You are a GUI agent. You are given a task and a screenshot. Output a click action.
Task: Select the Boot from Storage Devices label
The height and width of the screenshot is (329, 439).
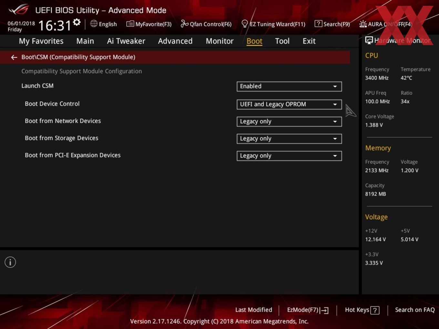(x=62, y=138)
